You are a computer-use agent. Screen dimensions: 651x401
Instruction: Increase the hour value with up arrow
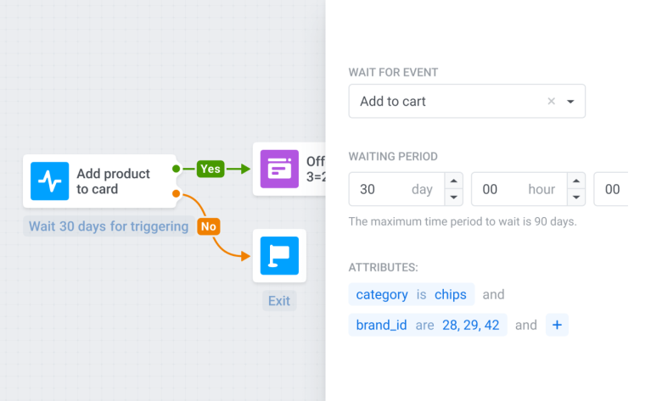(x=576, y=181)
